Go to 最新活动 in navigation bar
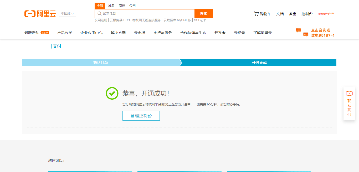The height and width of the screenshot is (172, 359). click(x=32, y=33)
